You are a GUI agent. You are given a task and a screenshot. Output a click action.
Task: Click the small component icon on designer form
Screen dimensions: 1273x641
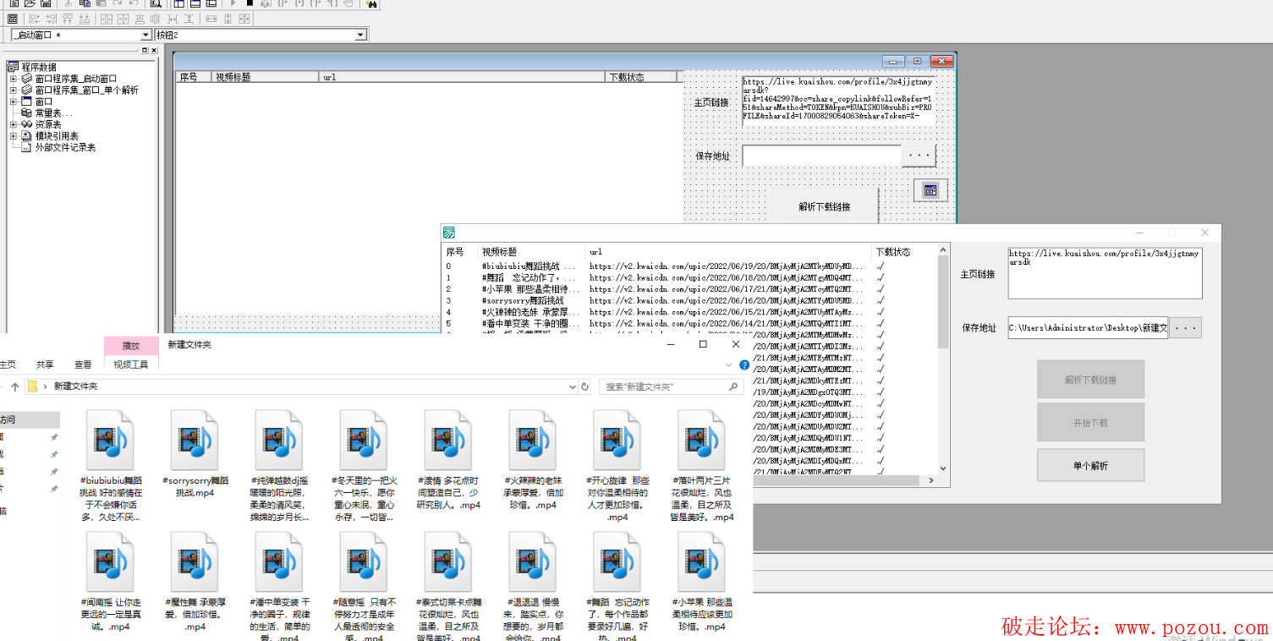[930, 190]
